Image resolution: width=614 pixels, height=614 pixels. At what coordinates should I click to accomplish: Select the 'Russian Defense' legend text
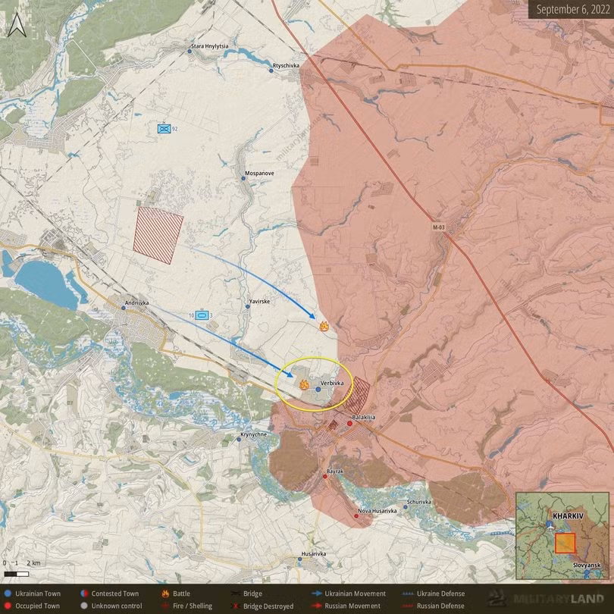click(x=440, y=606)
